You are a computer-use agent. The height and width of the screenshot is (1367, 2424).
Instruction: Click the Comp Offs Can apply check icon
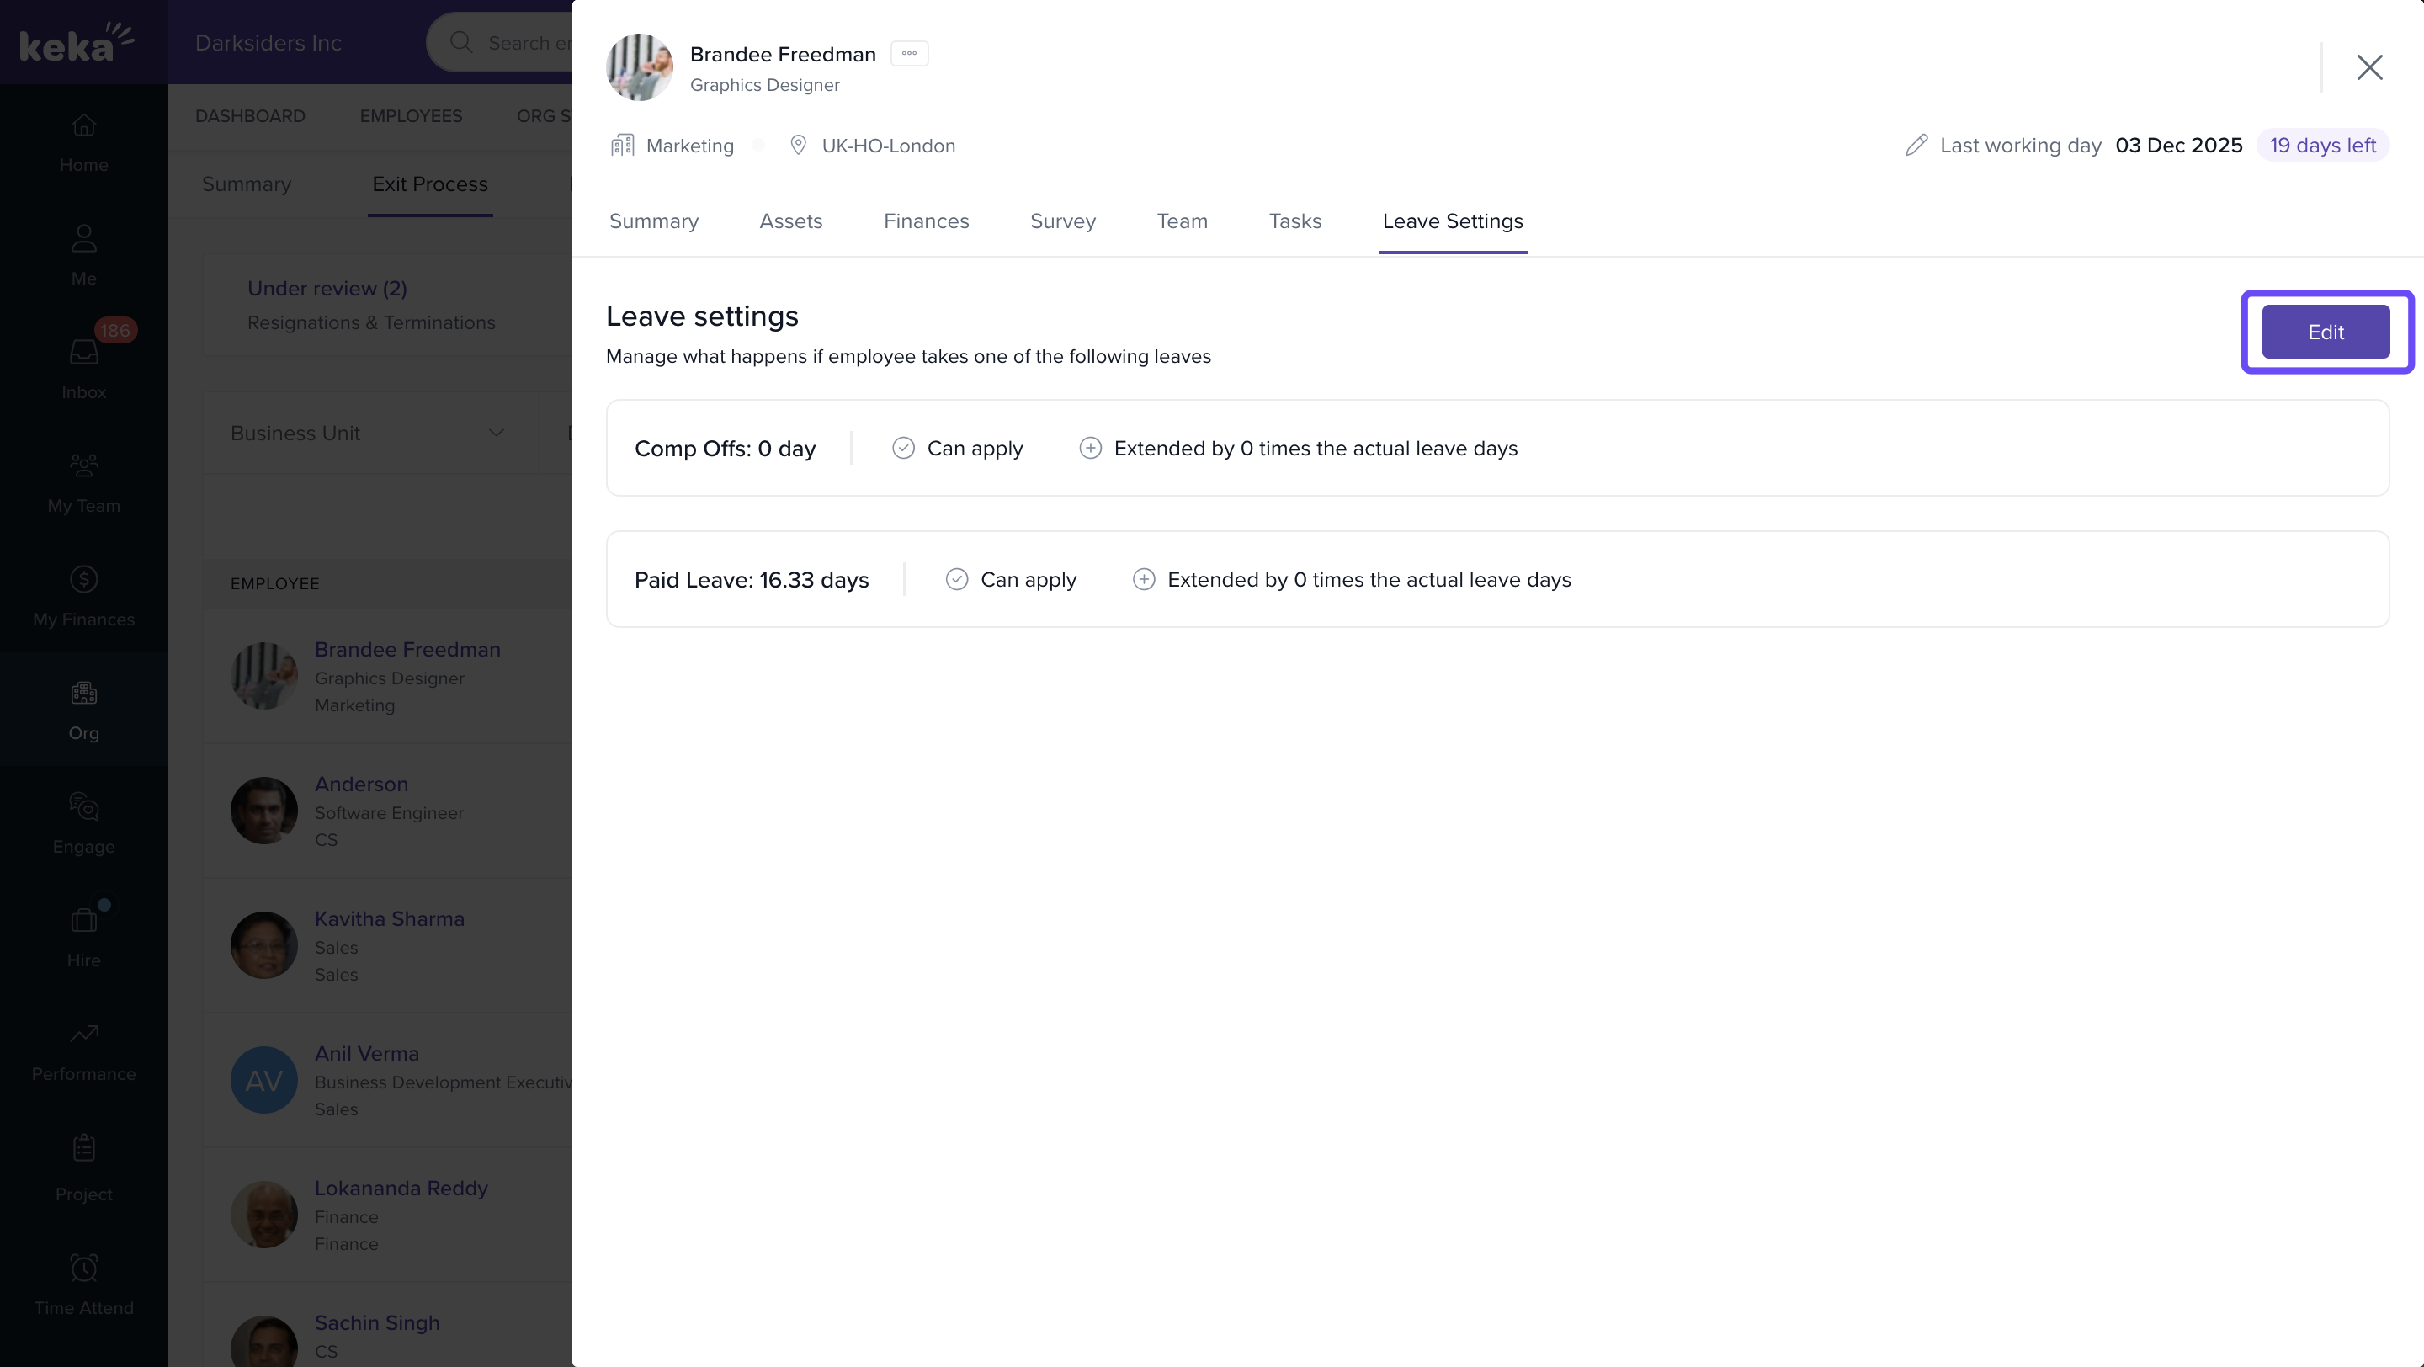pyautogui.click(x=903, y=448)
